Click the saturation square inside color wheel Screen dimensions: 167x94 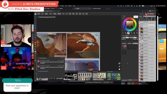pyautogui.click(x=130, y=24)
